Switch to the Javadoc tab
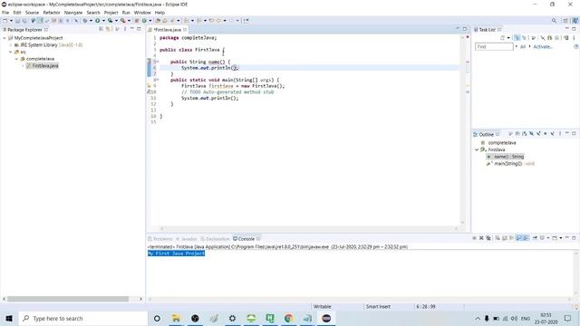This screenshot has height=326, width=580. (187, 239)
